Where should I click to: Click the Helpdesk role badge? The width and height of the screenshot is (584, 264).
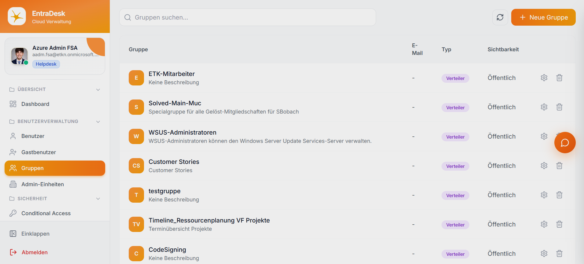46,64
